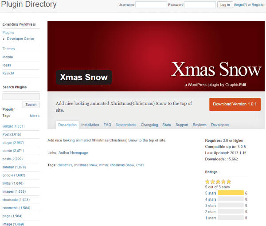Open the 3 stars reviews link
Screen dimensions: 266x226
(211, 206)
